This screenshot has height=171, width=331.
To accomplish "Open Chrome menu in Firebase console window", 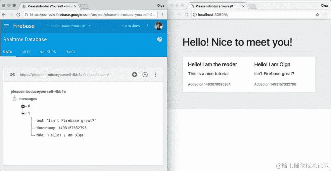I will pyautogui.click(x=162, y=15).
